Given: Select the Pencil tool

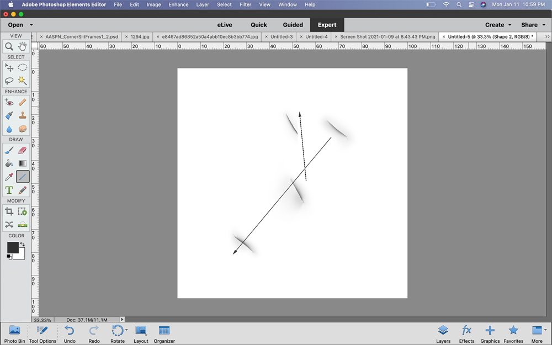Looking at the screenshot, I should (x=23, y=190).
